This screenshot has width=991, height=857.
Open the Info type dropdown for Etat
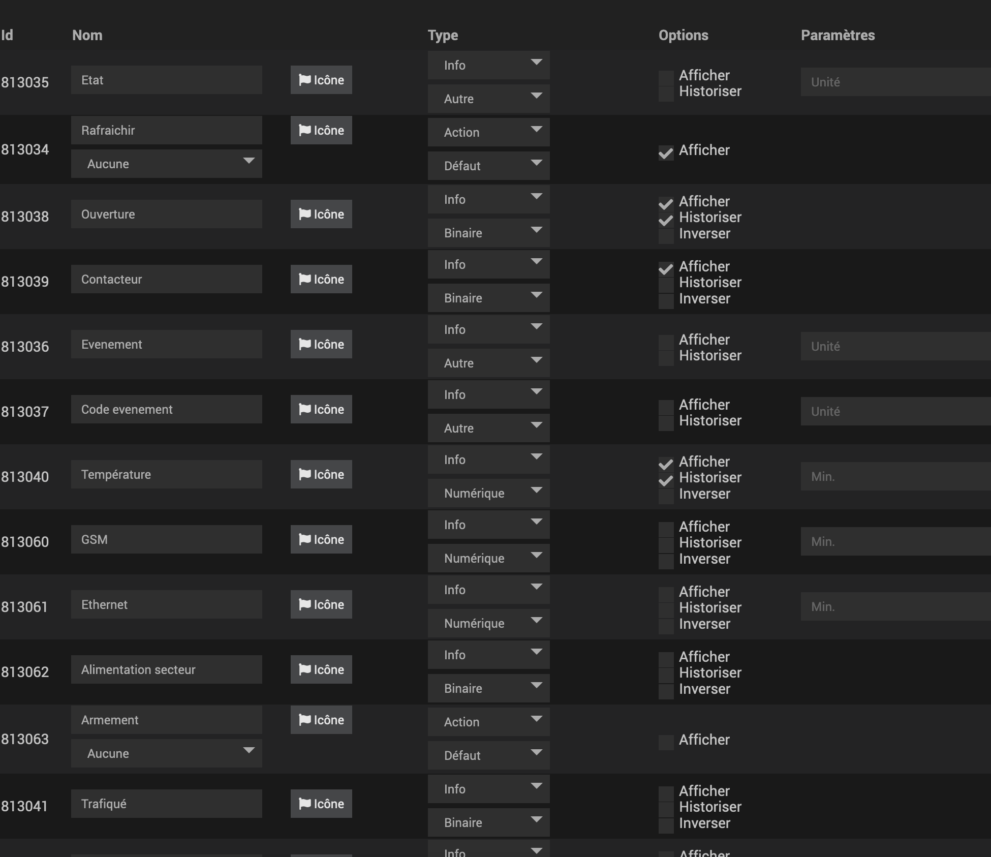(488, 65)
